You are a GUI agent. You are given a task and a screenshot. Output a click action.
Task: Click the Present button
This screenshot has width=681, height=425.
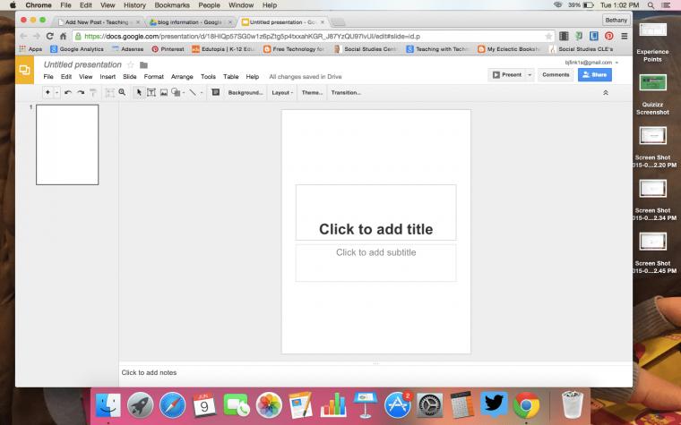click(x=506, y=75)
